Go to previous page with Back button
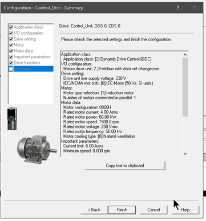206x221 pixels. [x=94, y=210]
